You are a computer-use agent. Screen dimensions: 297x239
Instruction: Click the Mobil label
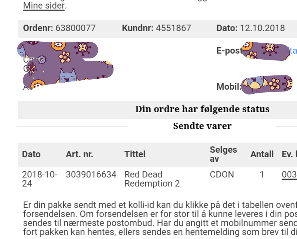point(229,87)
